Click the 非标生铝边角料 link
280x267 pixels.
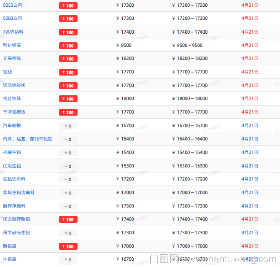(19, 193)
